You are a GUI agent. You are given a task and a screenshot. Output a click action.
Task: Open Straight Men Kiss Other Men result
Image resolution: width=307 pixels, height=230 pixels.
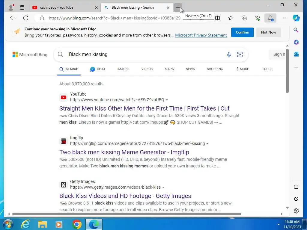pos(144,108)
